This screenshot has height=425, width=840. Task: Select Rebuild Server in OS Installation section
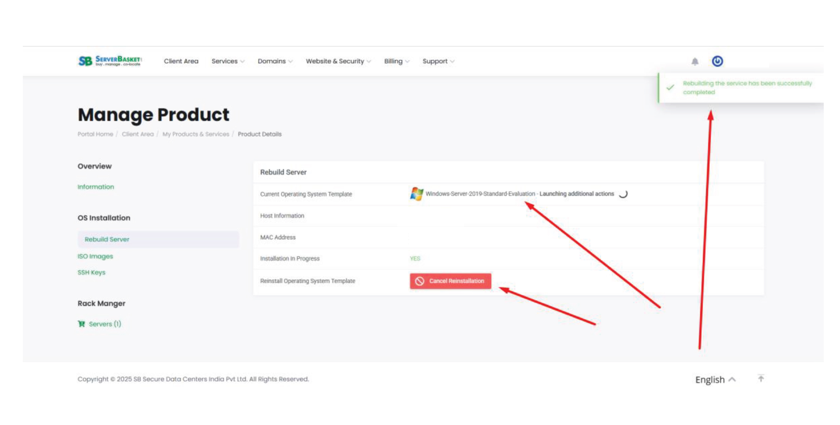point(107,239)
